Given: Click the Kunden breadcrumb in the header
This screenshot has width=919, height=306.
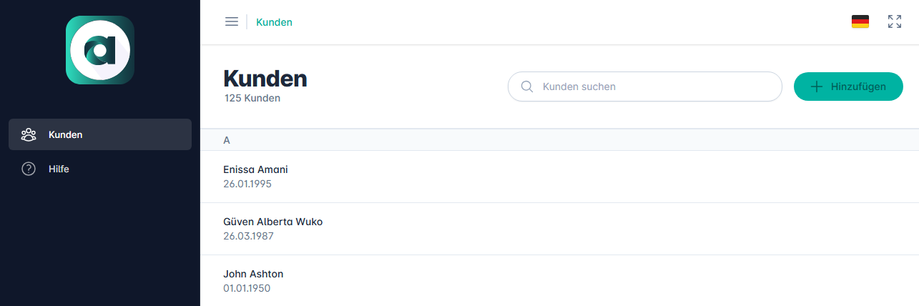Looking at the screenshot, I should coord(274,22).
